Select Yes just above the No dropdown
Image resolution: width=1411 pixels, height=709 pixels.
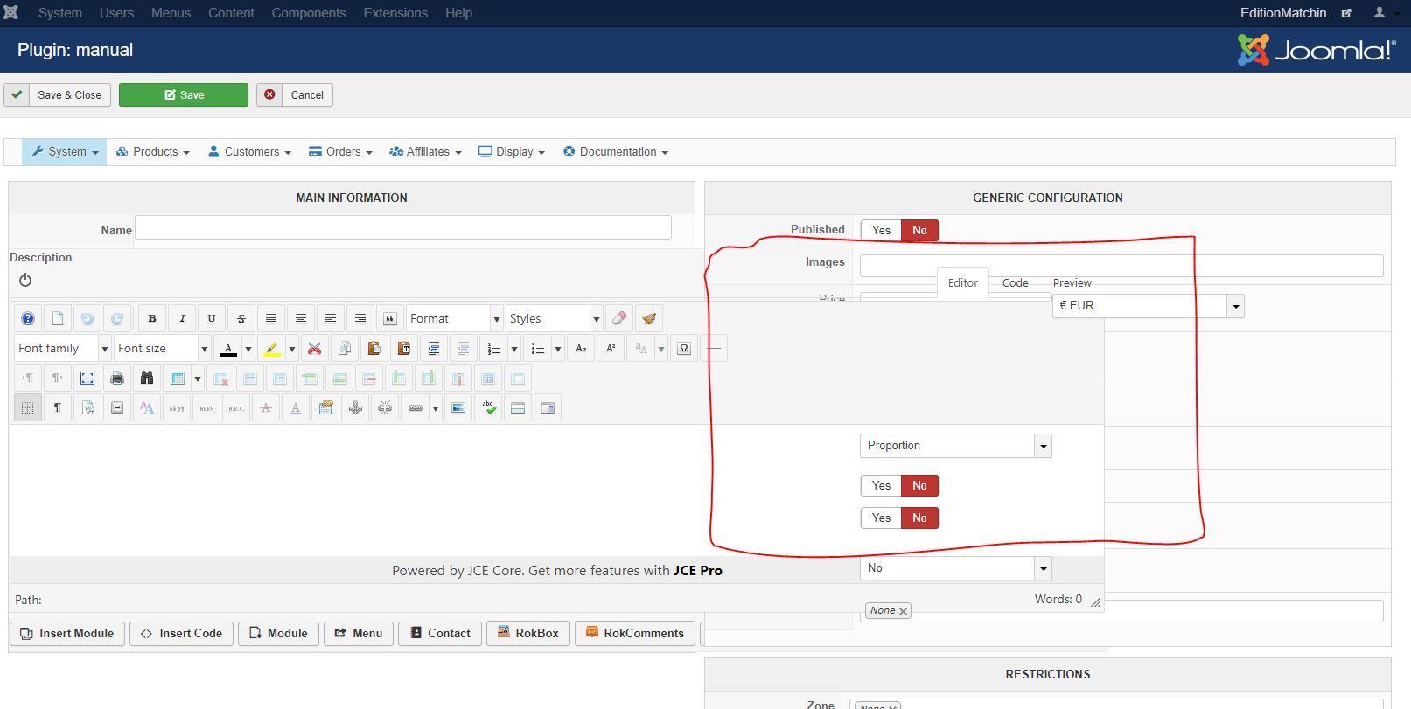point(881,518)
